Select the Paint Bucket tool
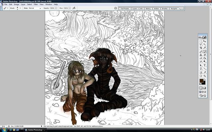Viewport: 212px width, 132px height. click(x=205, y=58)
